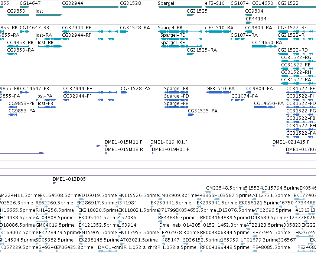
Task: Open the Spargel gene label
Action: (166, 3)
